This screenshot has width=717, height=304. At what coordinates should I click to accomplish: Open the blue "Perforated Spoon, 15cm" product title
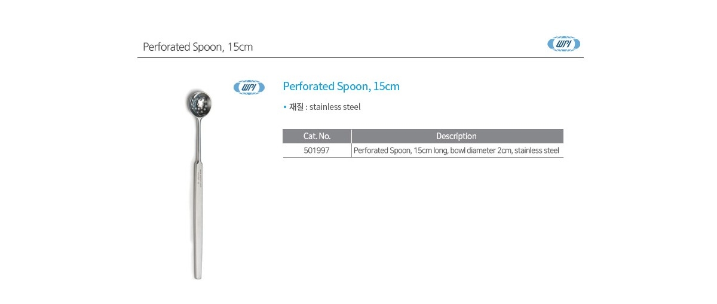tap(341, 86)
